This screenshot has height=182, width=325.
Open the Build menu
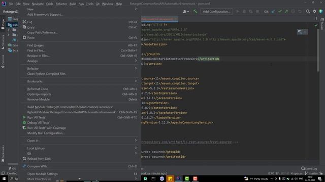73,4
